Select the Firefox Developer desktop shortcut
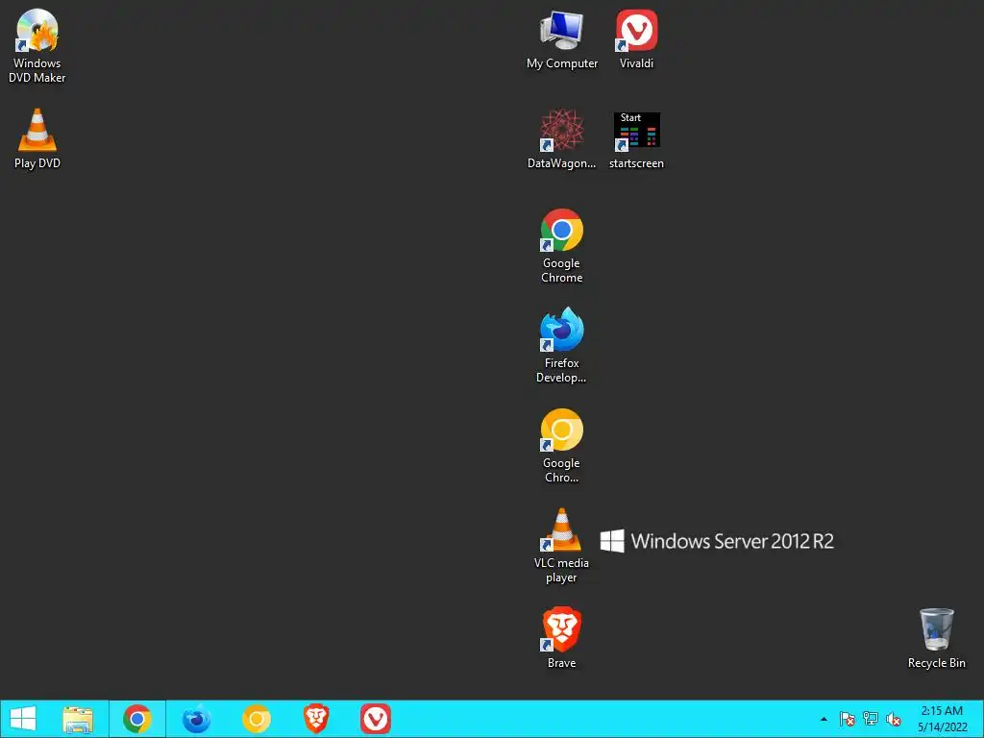 tap(561, 345)
